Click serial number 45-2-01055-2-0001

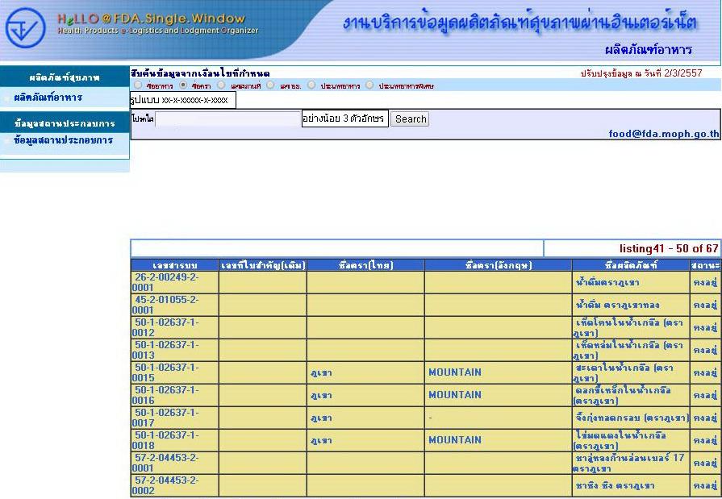point(165,305)
